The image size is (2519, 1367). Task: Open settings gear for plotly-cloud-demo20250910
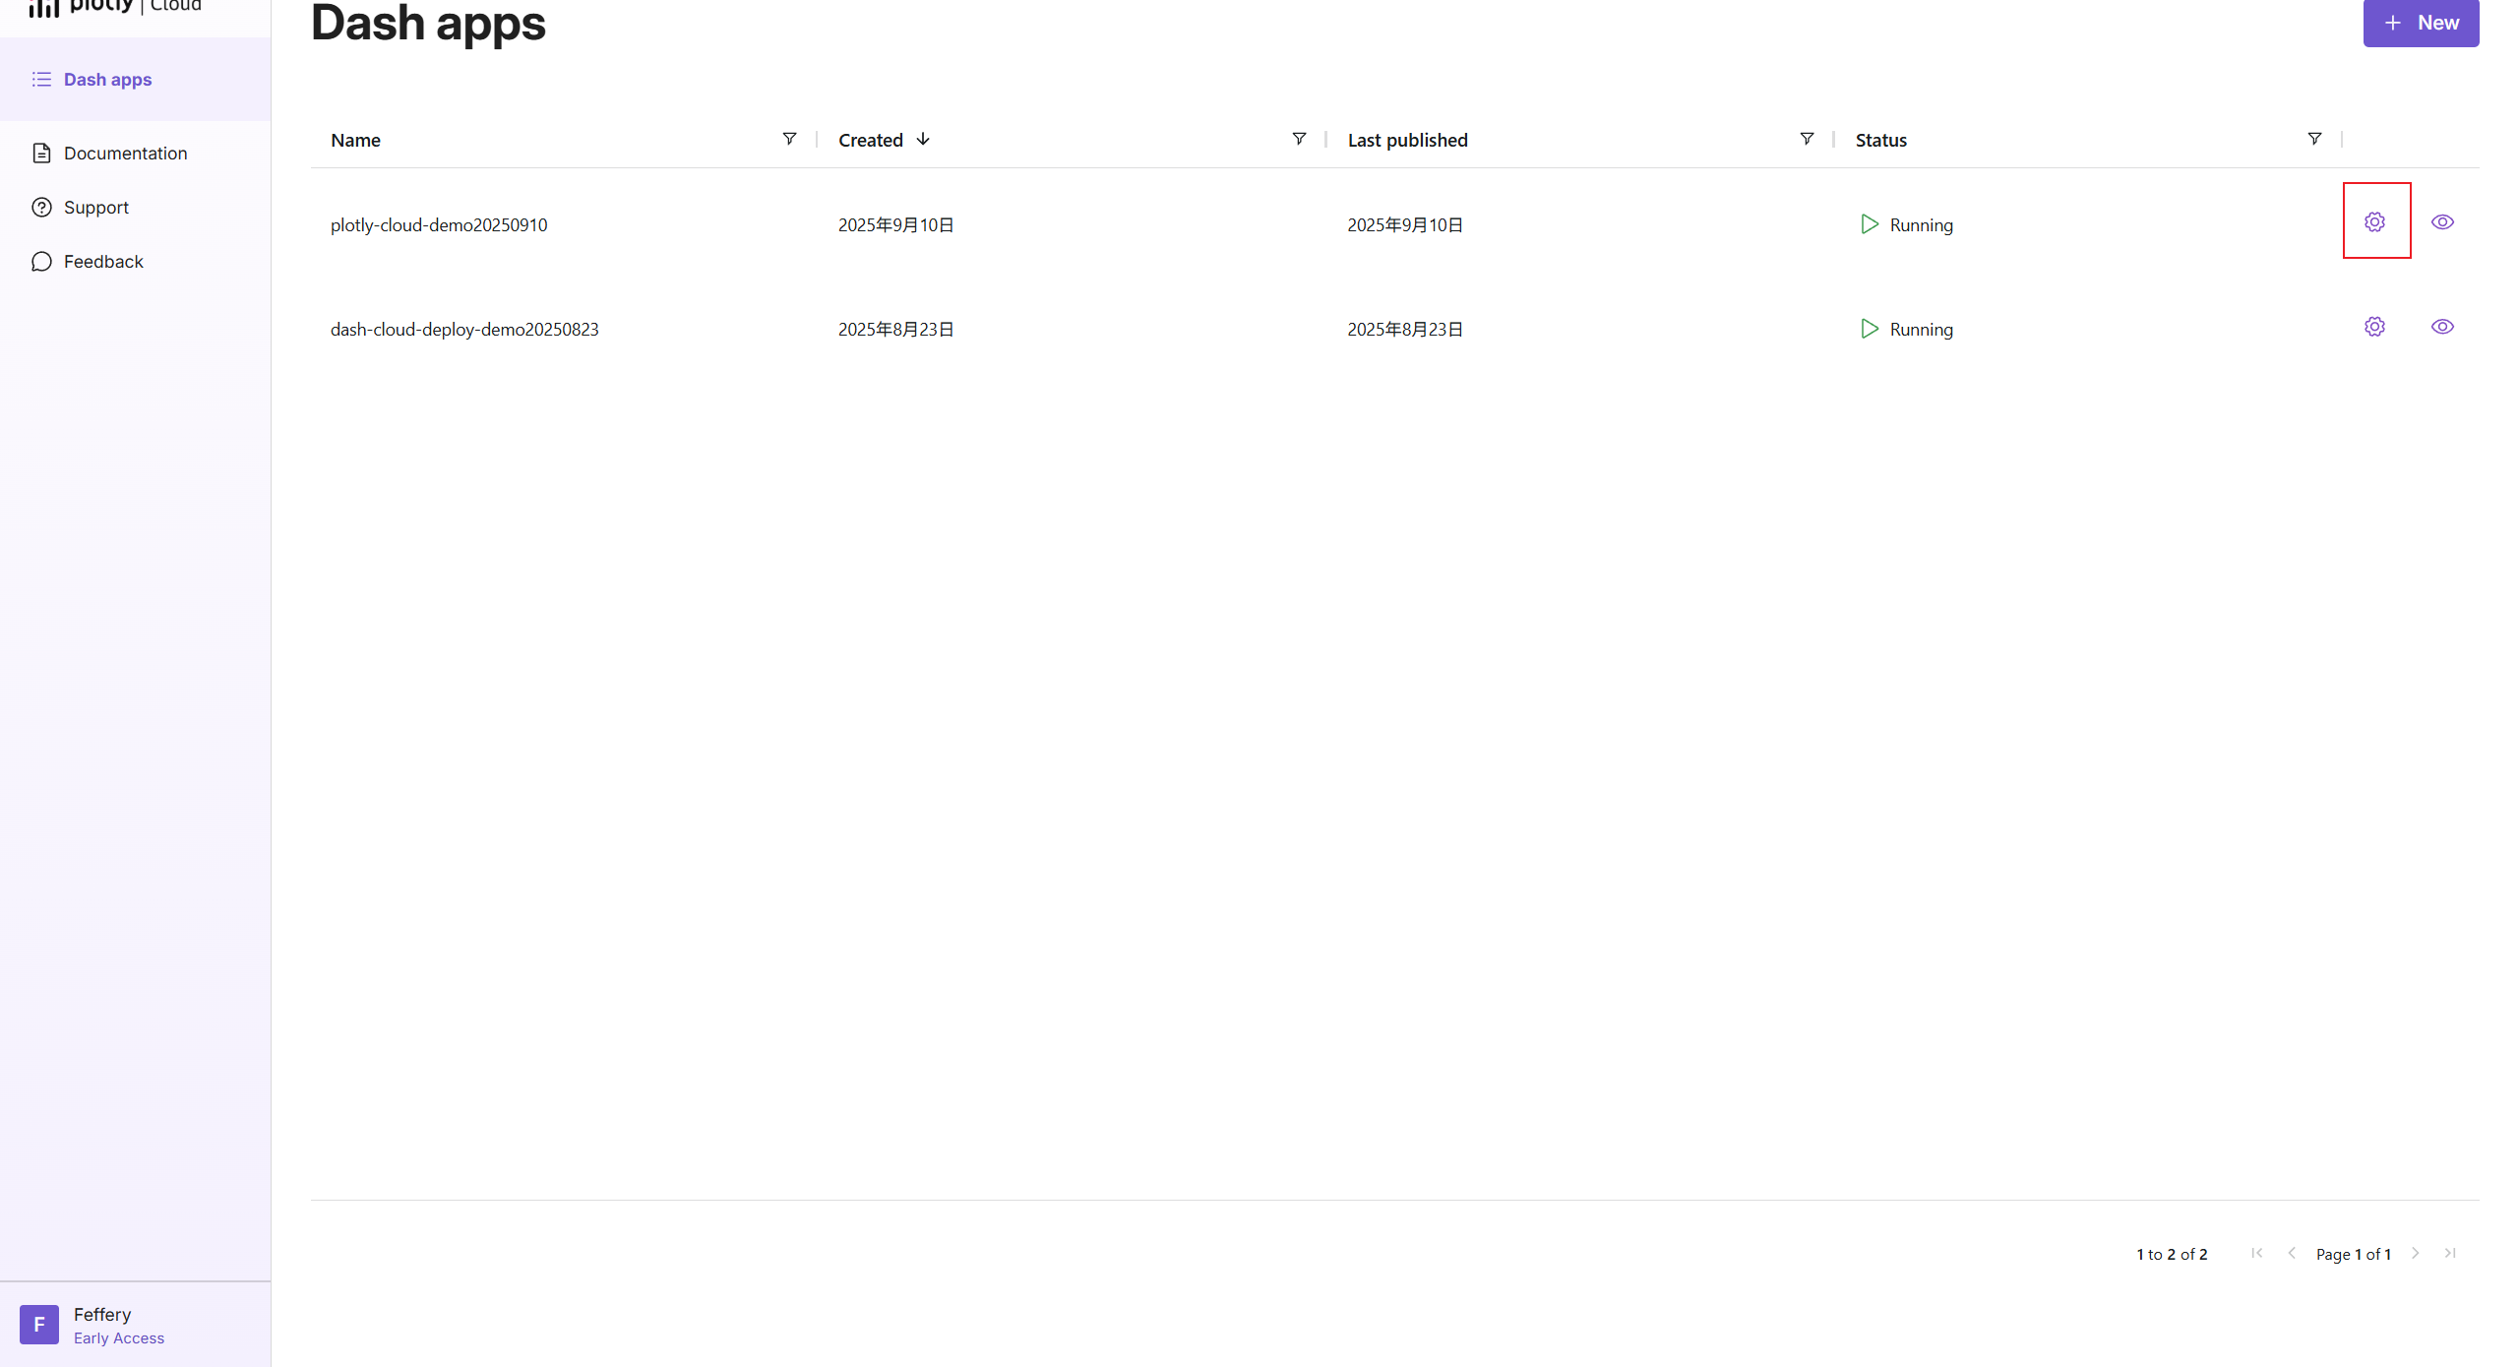point(2374,222)
